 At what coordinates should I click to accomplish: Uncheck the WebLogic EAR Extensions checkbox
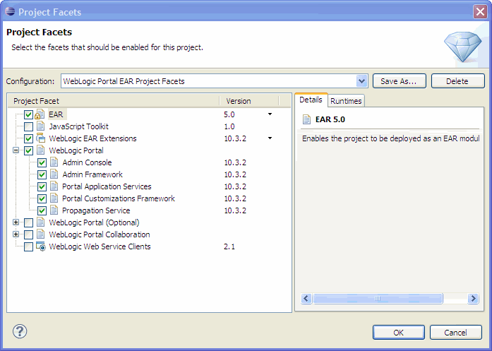point(28,138)
